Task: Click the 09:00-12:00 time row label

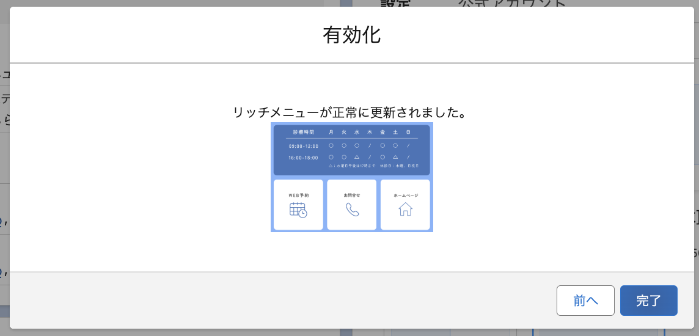Action: (x=303, y=146)
